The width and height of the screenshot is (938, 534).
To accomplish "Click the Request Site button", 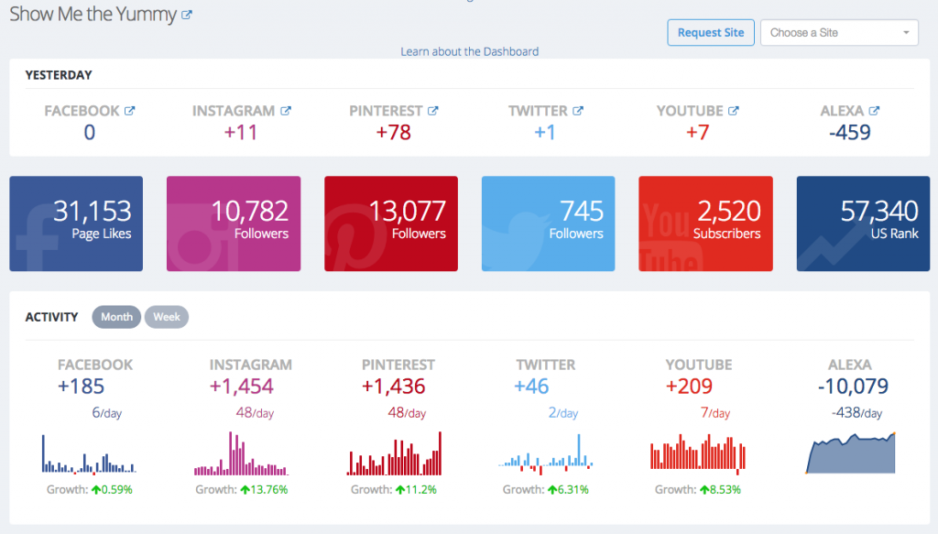I will pos(711,33).
